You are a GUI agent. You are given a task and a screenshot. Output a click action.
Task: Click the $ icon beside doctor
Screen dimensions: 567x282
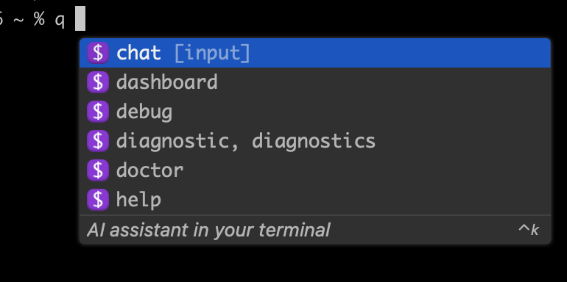pos(98,170)
